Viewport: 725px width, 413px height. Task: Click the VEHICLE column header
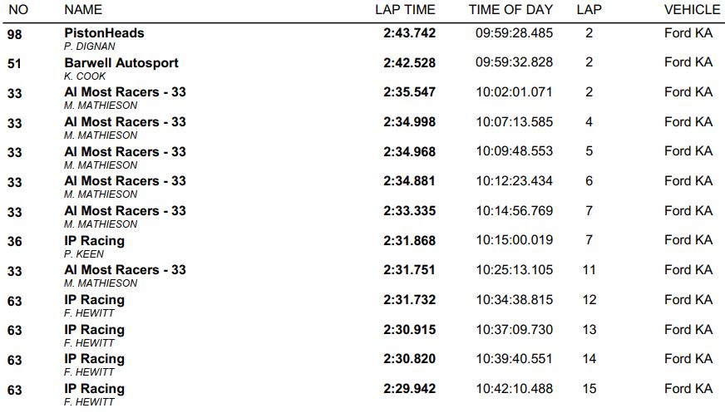coord(693,10)
